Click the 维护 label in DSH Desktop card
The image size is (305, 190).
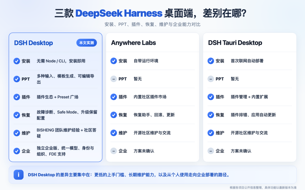pyautogui.click(x=26, y=133)
